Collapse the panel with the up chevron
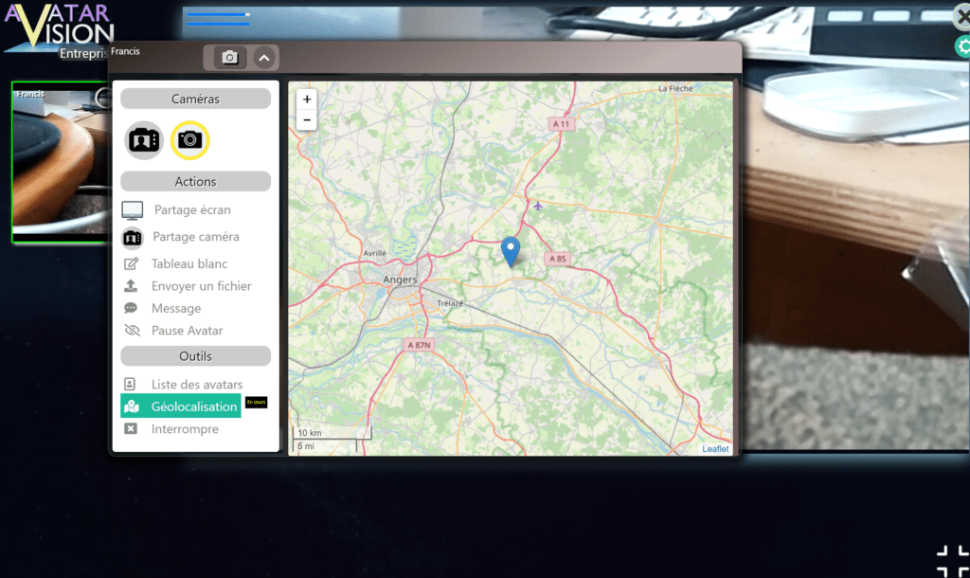Image resolution: width=970 pixels, height=578 pixels. click(264, 58)
